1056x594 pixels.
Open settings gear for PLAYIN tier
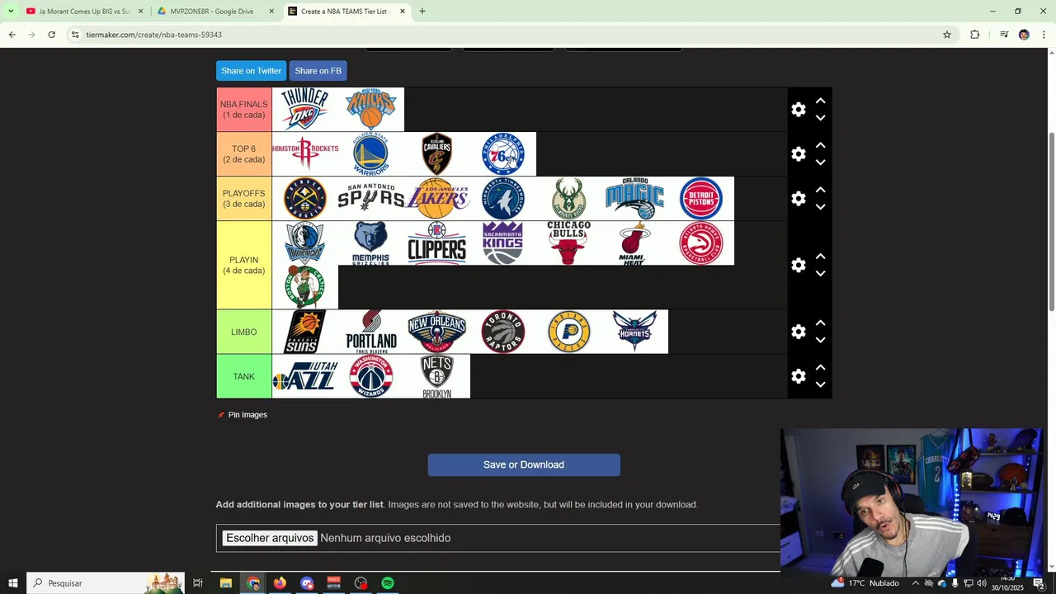click(798, 265)
